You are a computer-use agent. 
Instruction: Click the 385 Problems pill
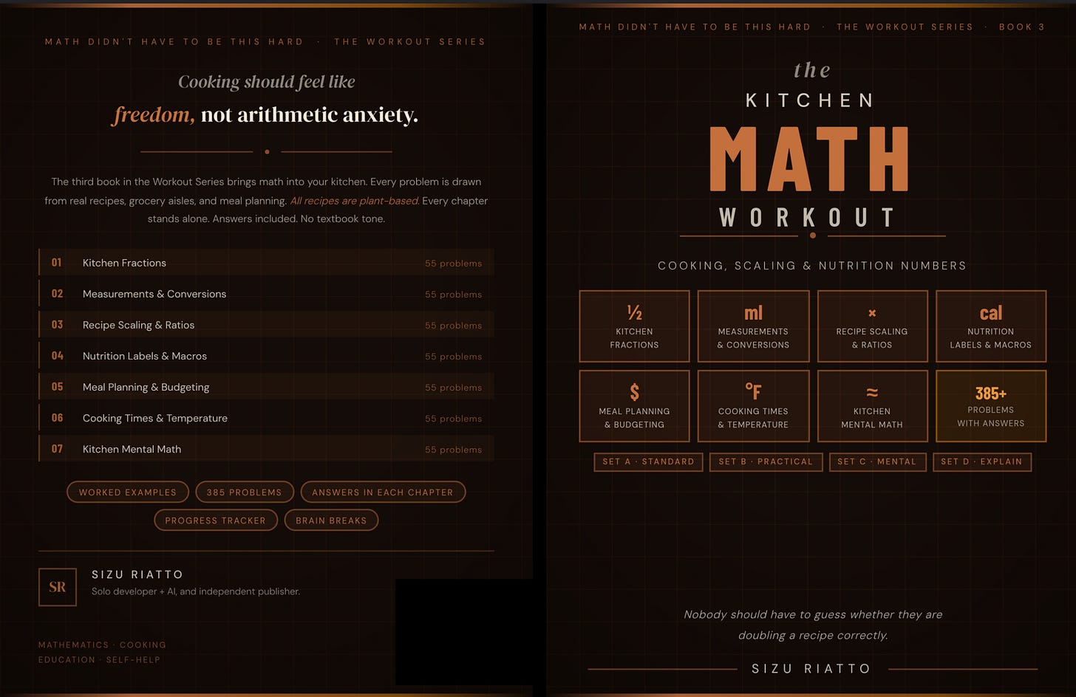coord(245,492)
